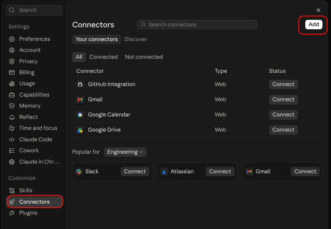The height and width of the screenshot is (229, 331).
Task: Click the settings Search field
Action: pyautogui.click(x=34, y=10)
